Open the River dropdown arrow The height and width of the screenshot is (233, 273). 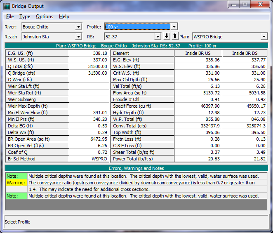pos(78,27)
